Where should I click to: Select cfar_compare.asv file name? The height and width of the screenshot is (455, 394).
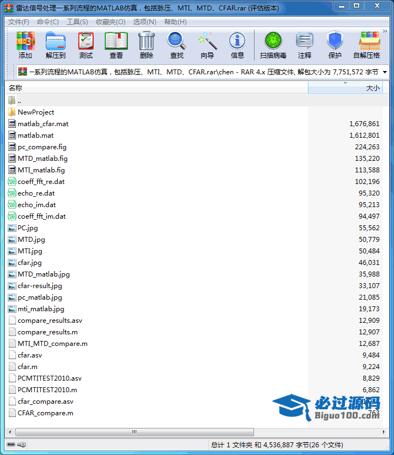pos(46,402)
